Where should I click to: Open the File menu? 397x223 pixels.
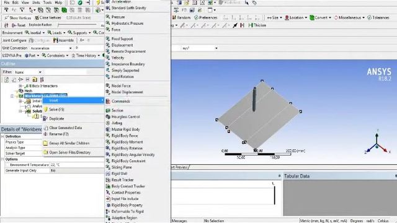point(7,2)
